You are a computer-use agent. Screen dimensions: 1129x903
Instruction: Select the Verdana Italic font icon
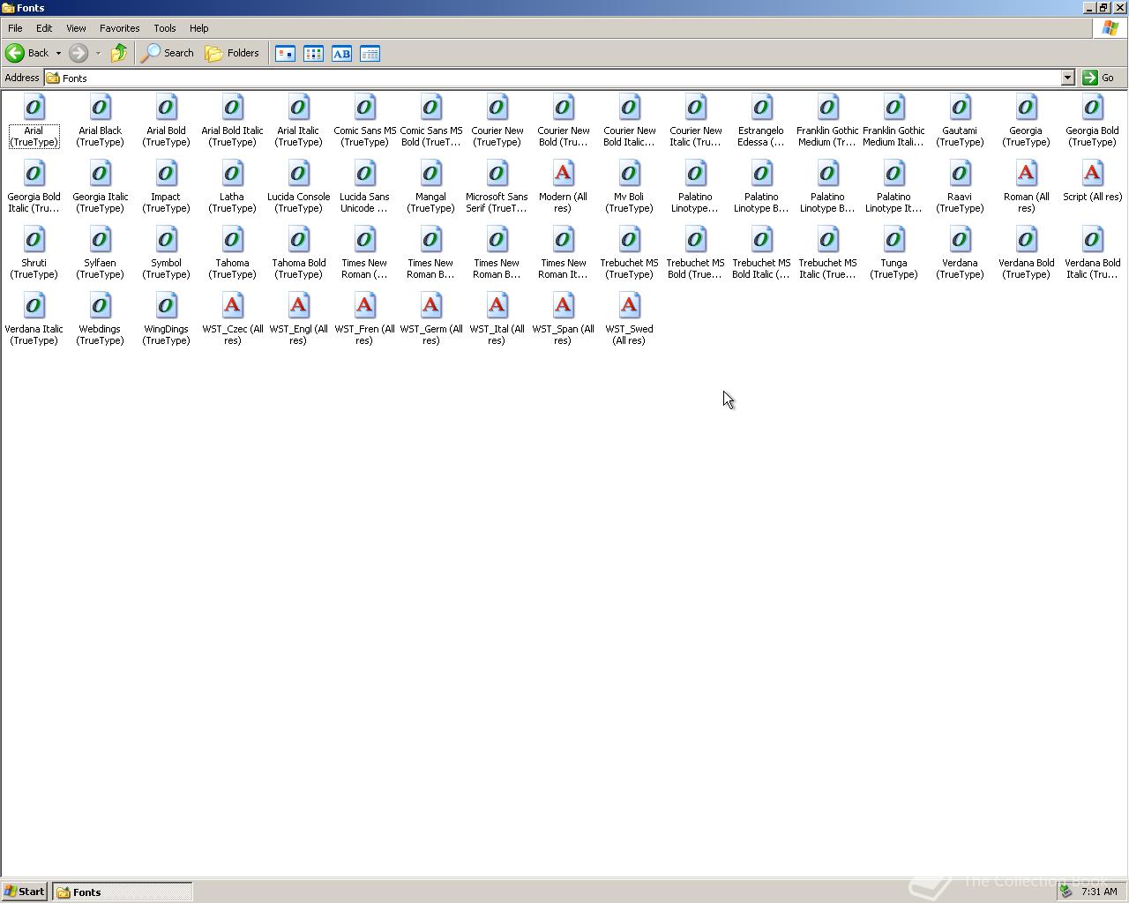pyautogui.click(x=34, y=306)
